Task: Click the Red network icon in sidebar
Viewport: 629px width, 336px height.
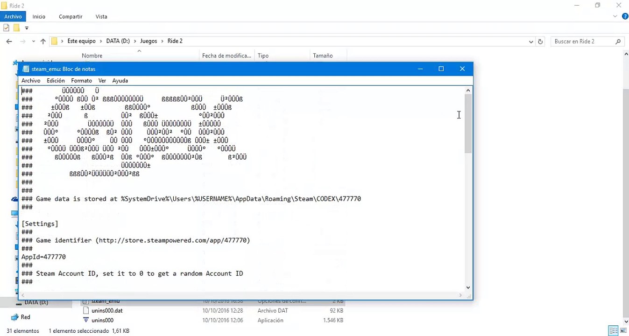Action: (14, 317)
